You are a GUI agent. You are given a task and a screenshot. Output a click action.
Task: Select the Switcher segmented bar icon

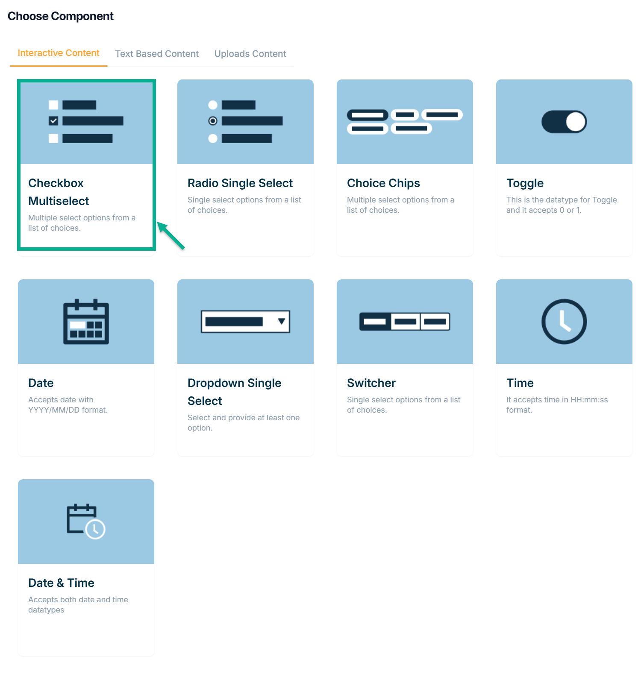[404, 322]
